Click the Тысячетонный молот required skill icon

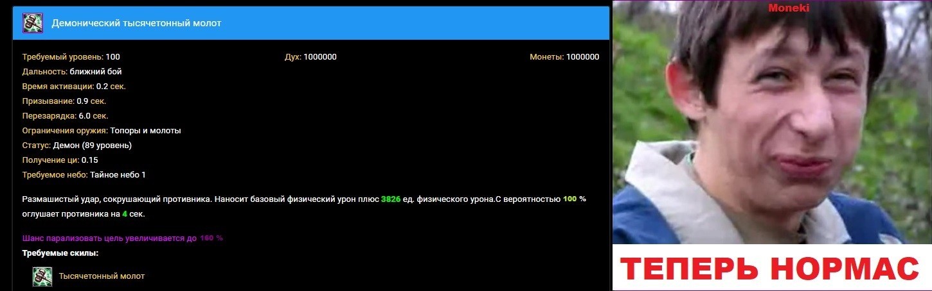(x=42, y=276)
